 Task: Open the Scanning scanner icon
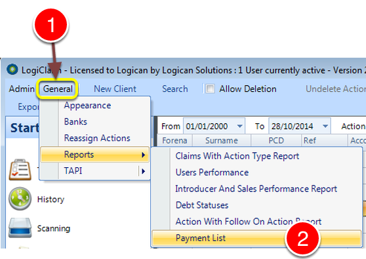pyautogui.click(x=20, y=228)
